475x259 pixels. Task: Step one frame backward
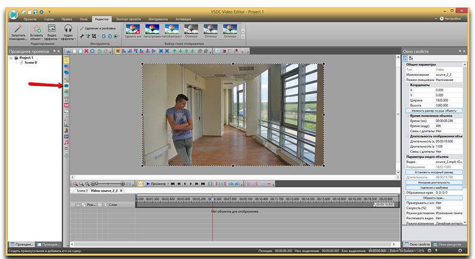[185, 184]
